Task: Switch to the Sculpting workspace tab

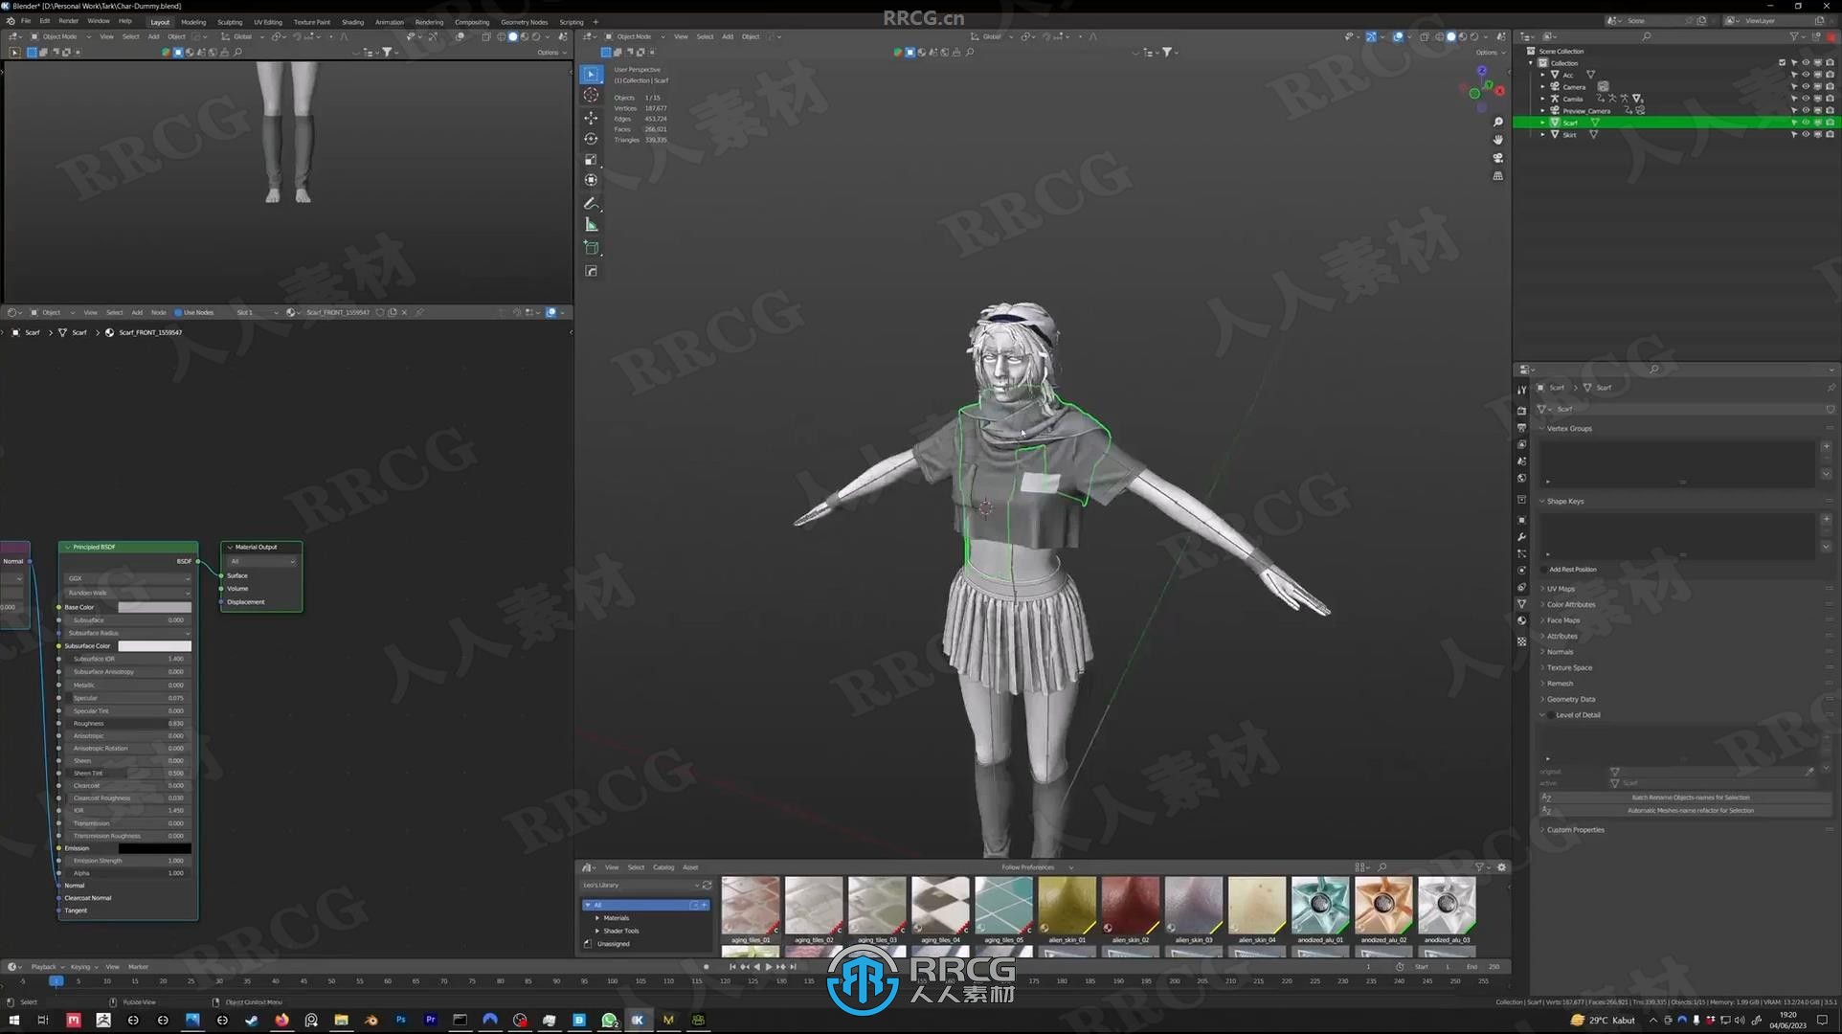Action: coord(230,22)
